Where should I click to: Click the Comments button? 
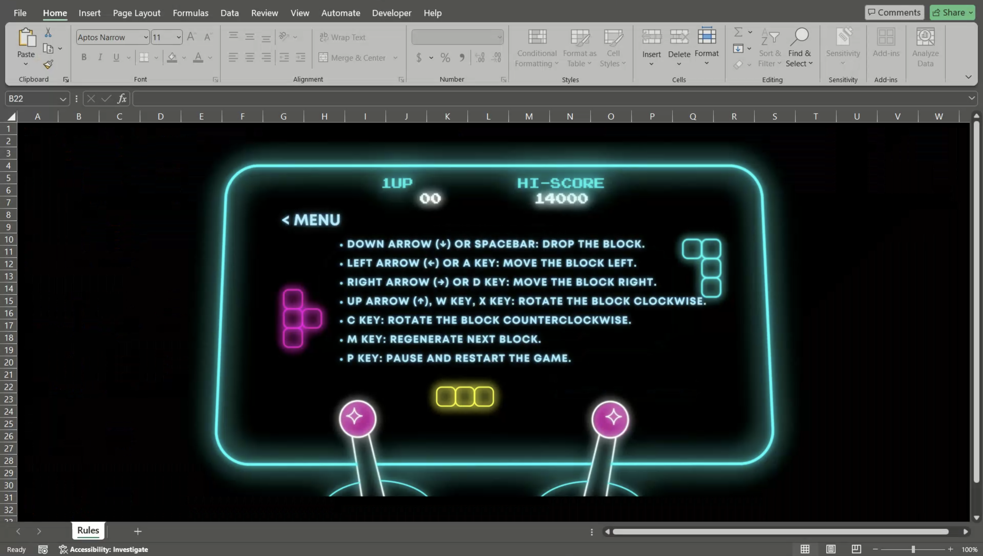(894, 13)
